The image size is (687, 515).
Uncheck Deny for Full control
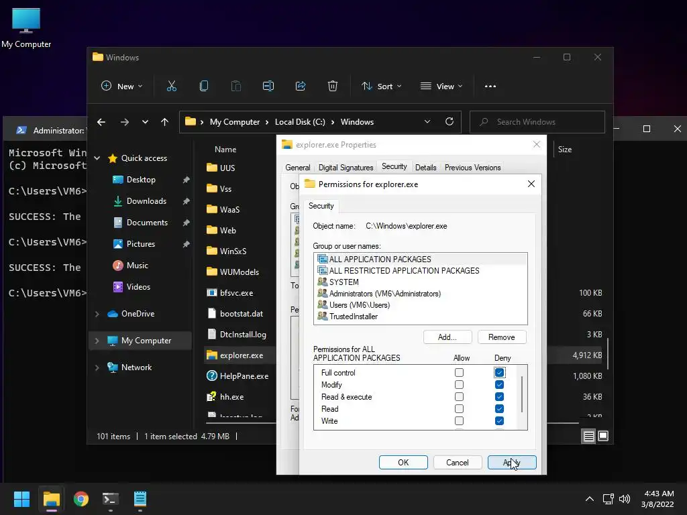[499, 373]
